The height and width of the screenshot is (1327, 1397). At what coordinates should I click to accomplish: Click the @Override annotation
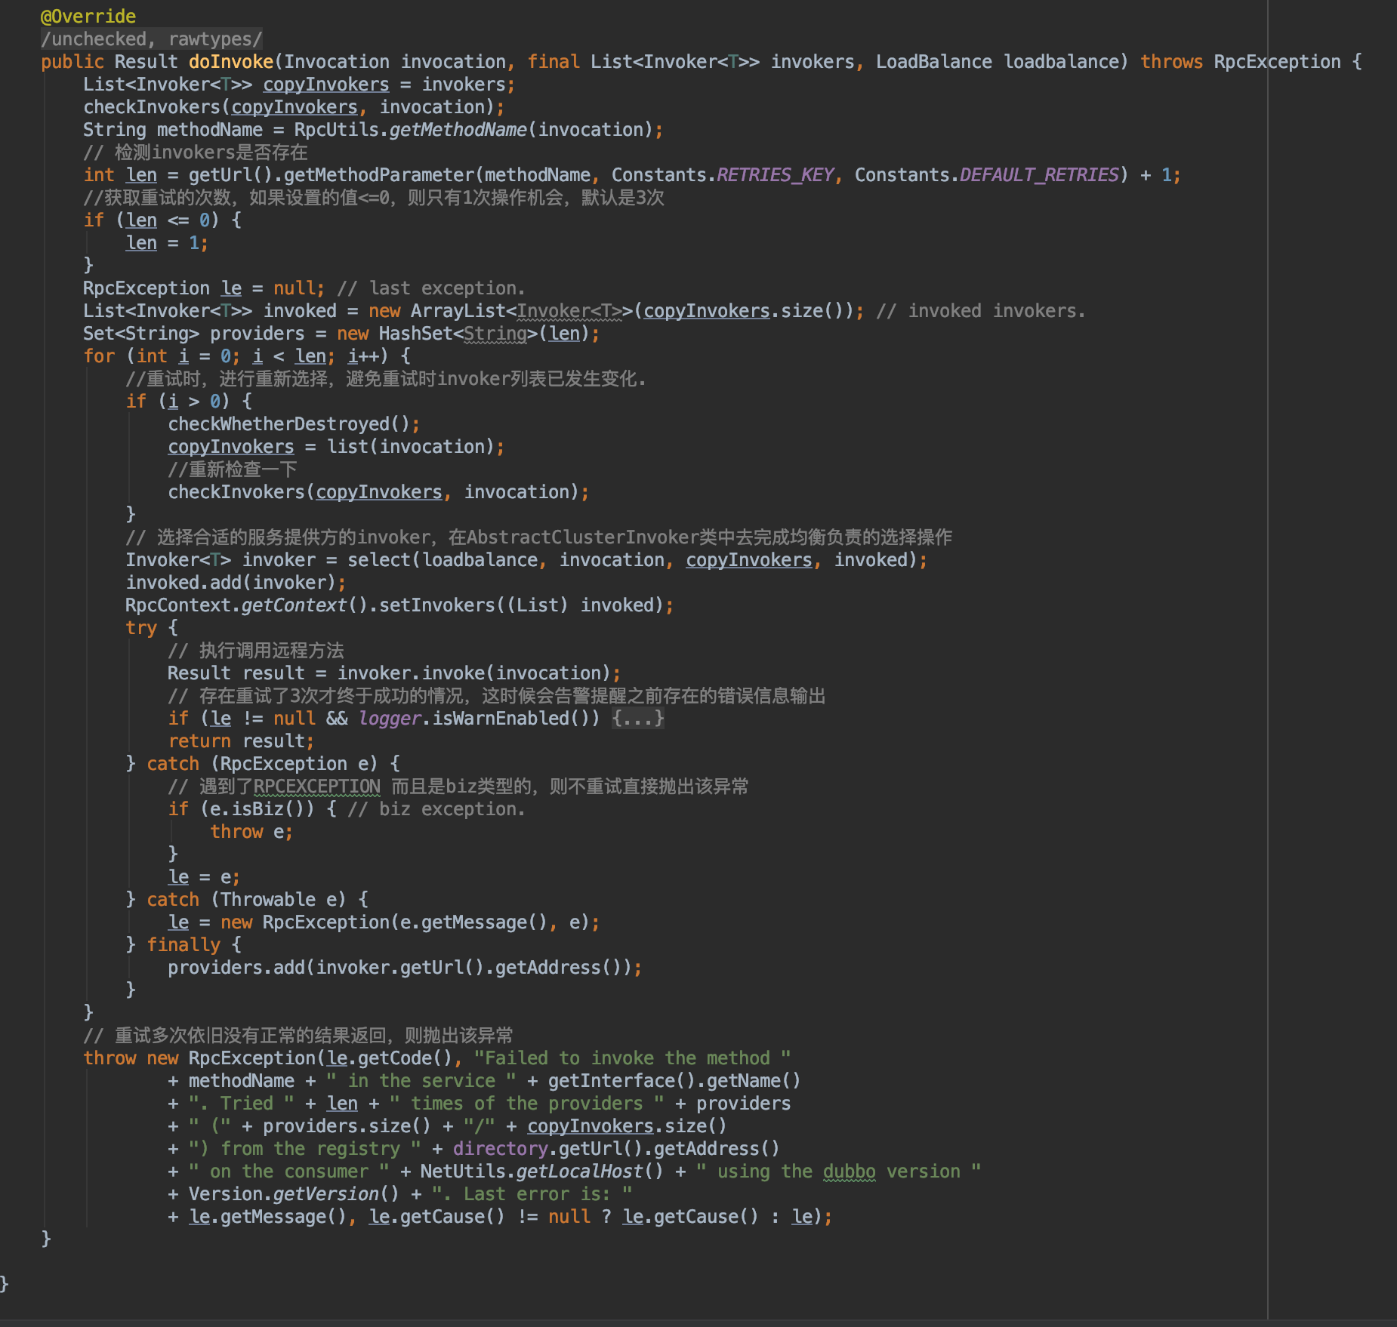pyautogui.click(x=88, y=16)
